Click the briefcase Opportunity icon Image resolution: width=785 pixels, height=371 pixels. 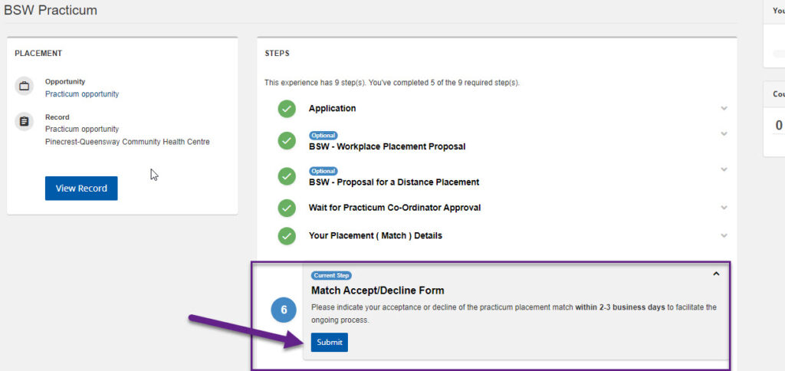(25, 87)
